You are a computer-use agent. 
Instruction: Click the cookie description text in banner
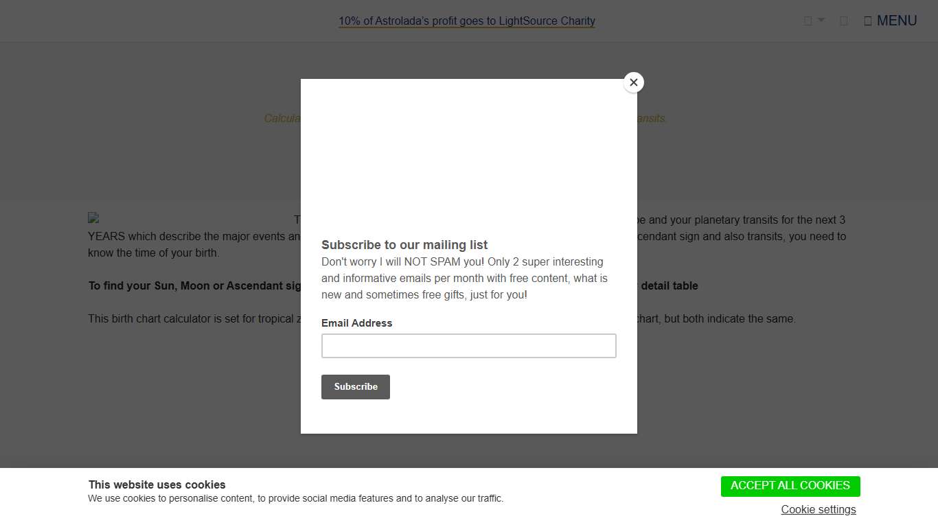coord(295,498)
